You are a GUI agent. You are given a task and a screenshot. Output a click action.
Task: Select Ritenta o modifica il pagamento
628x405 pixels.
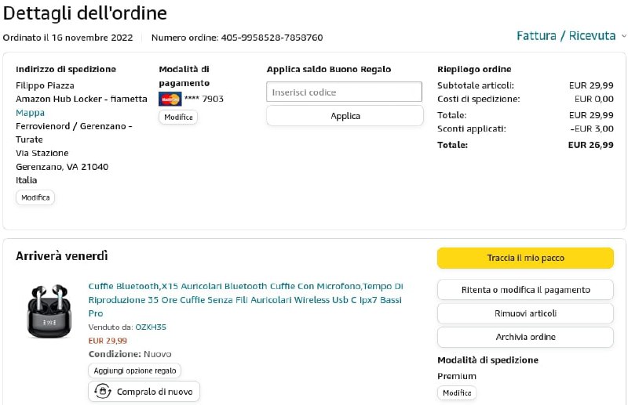[x=525, y=290]
